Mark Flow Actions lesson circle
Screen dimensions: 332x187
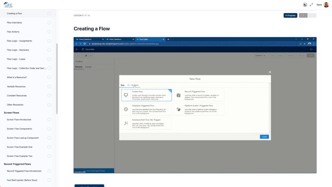coord(49,32)
